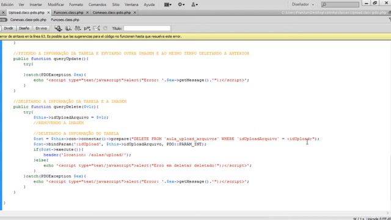The height and width of the screenshot is (220, 391).
Task: Open the Sitio menu
Action: point(115,4)
